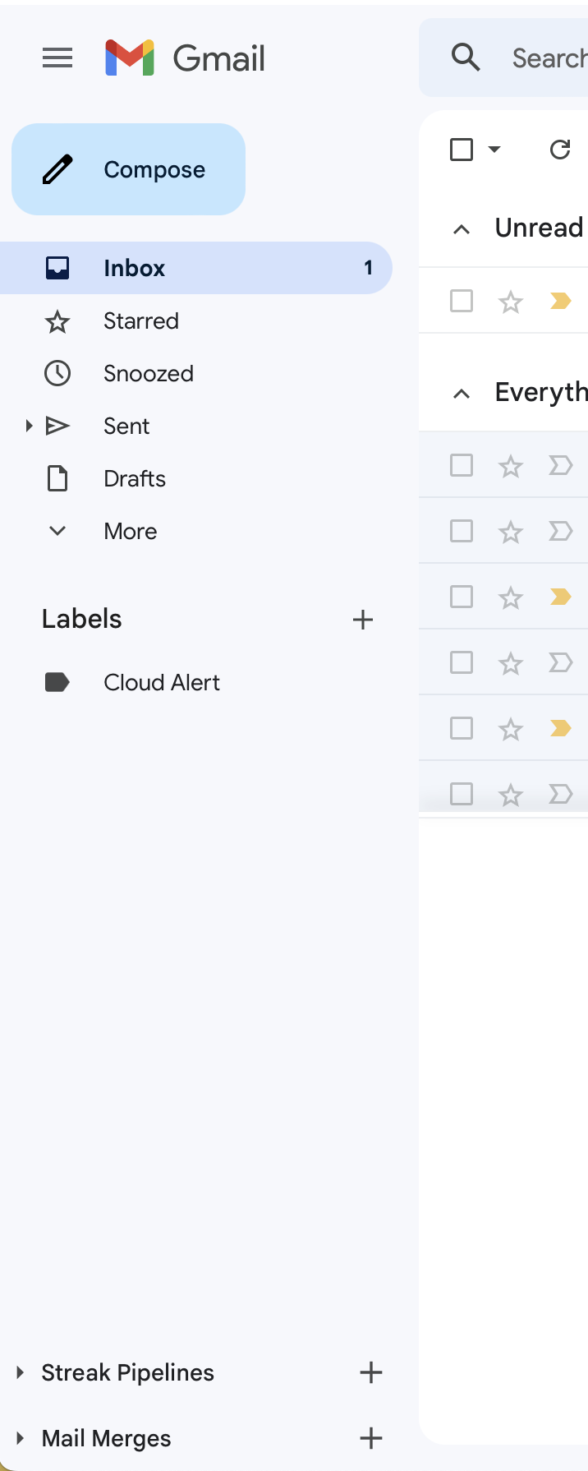Open the select dropdown arrow next to checkbox

[x=494, y=150]
